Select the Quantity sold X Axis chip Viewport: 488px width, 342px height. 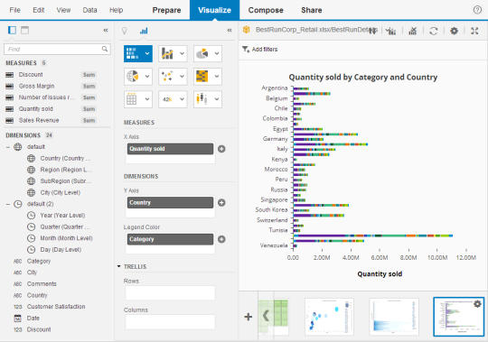point(170,149)
